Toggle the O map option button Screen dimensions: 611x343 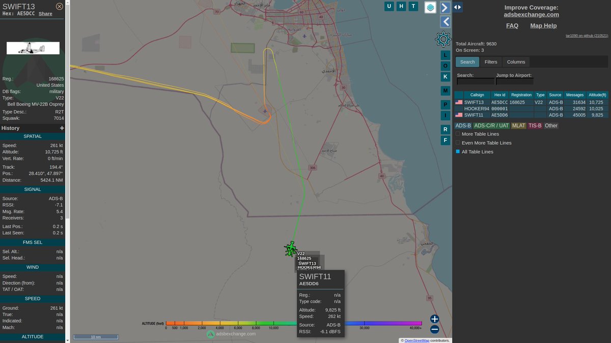click(445, 66)
